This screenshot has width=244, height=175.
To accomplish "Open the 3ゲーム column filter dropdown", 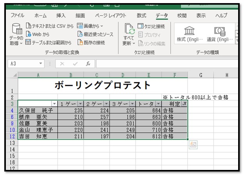I will (x=133, y=104).
